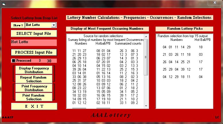The height and width of the screenshot is (124, 223).
Task: Open the Hot Lotto lottery dropdown
Action: [x=54, y=25]
